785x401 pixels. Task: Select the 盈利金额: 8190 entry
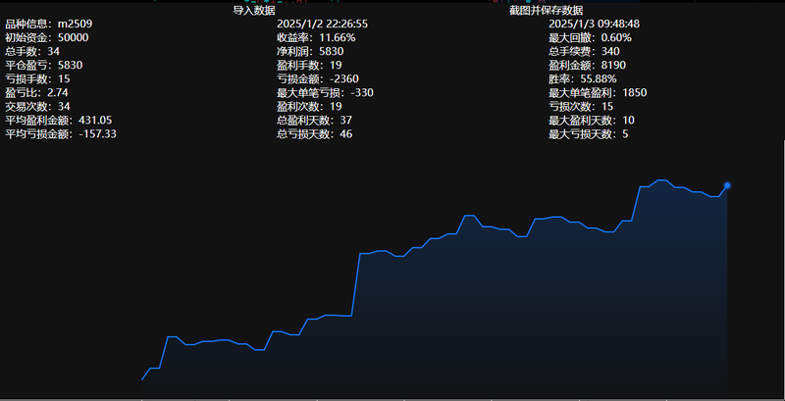click(587, 65)
